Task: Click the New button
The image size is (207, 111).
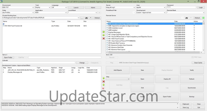Action: (142, 70)
